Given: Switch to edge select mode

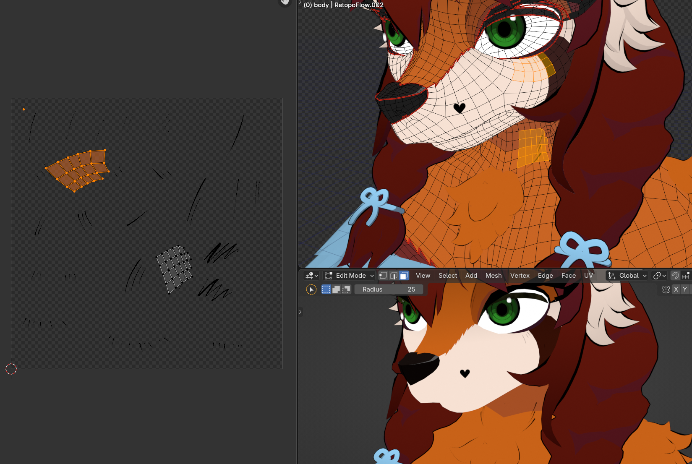Looking at the screenshot, I should point(394,276).
